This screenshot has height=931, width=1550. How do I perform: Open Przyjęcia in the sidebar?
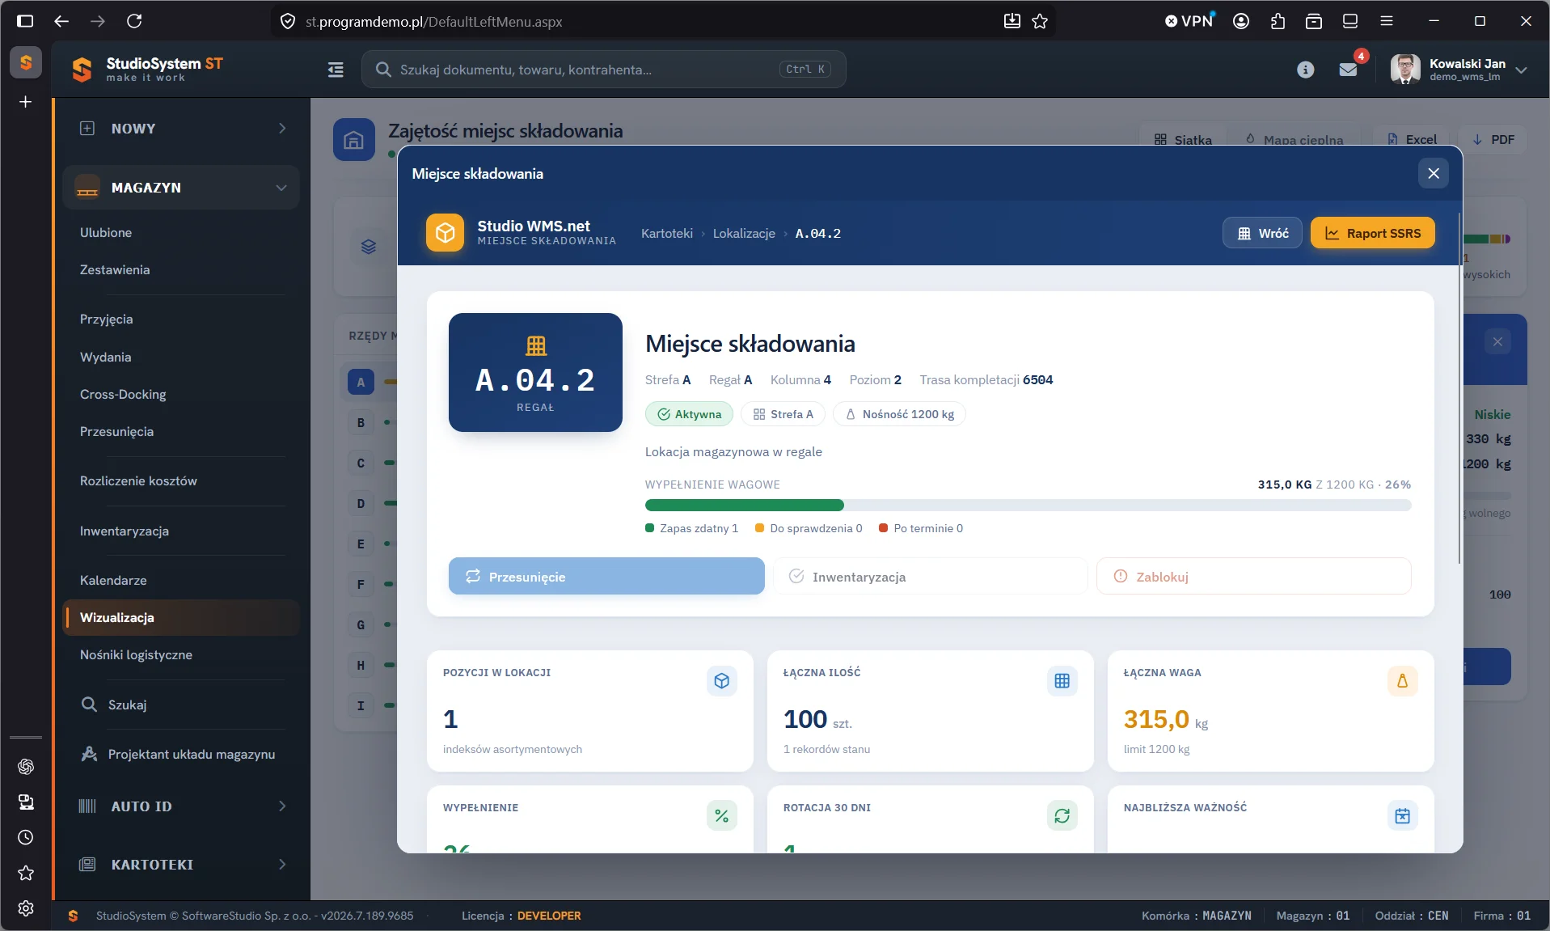pyautogui.click(x=106, y=319)
